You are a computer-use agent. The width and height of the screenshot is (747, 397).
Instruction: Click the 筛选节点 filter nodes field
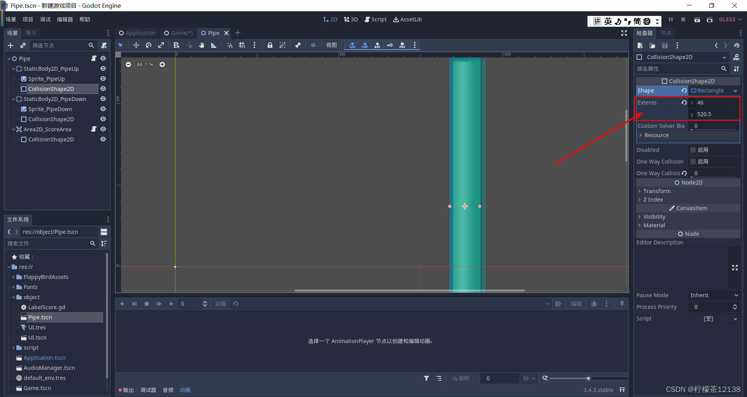[x=63, y=45]
